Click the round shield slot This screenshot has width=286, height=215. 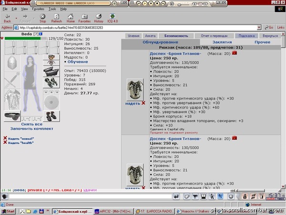tap(51, 102)
